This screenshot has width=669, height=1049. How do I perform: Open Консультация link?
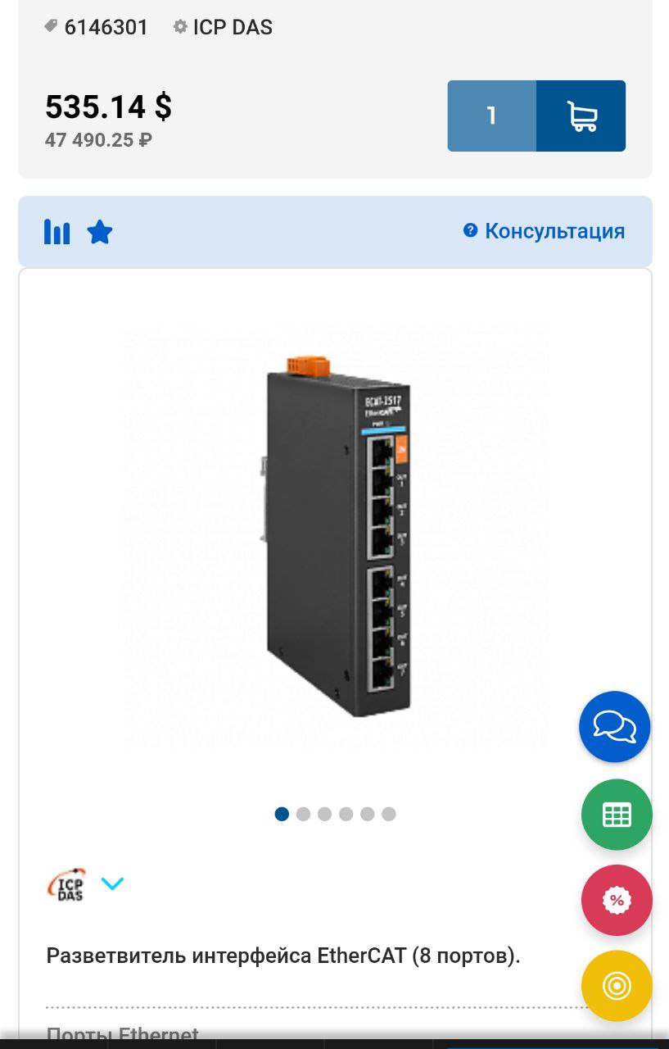click(554, 231)
